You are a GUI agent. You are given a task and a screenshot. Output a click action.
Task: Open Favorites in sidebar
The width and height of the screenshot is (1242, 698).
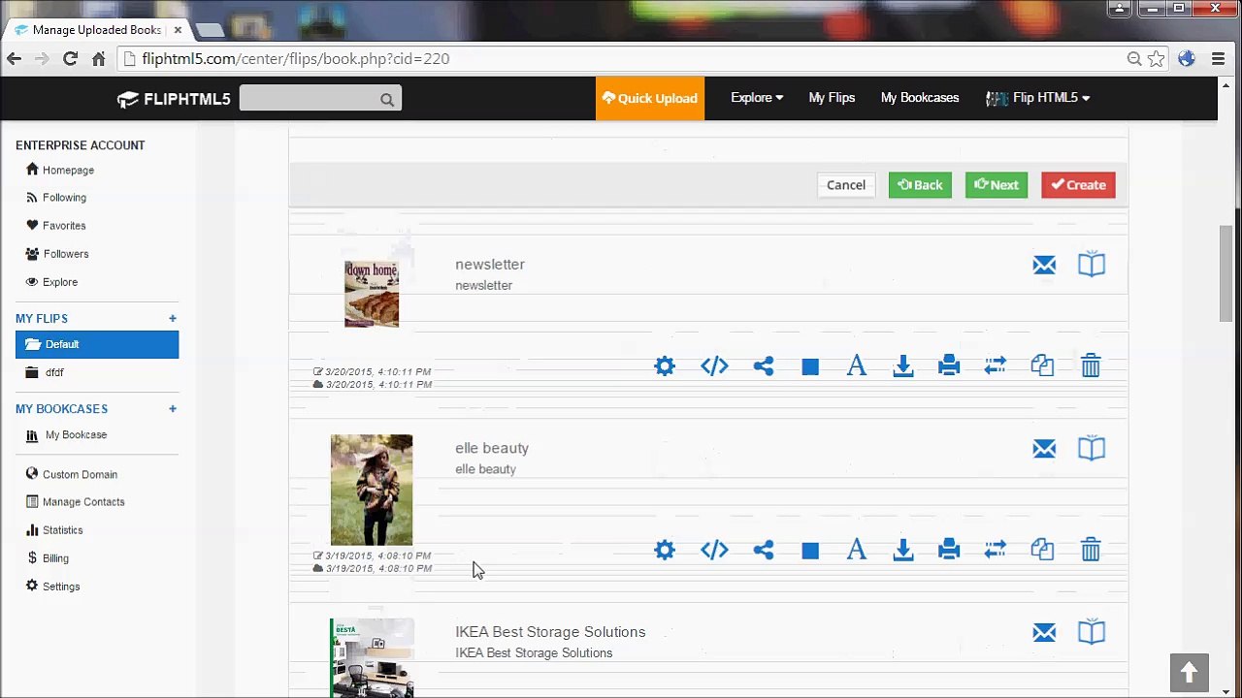(x=56, y=226)
